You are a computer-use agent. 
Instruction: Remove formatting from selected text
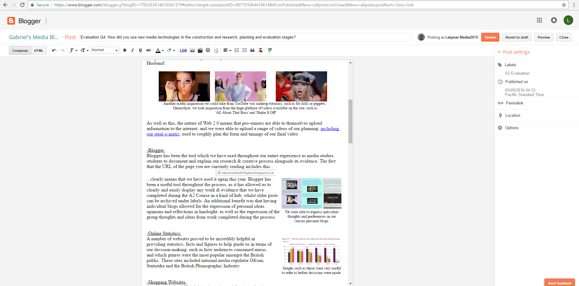tap(260, 50)
